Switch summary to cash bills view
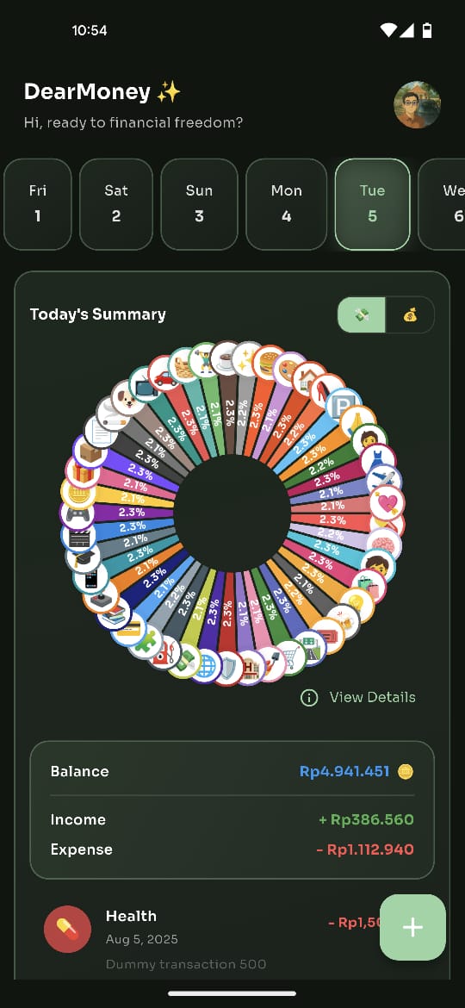Image resolution: width=465 pixels, height=1008 pixels. point(362,315)
